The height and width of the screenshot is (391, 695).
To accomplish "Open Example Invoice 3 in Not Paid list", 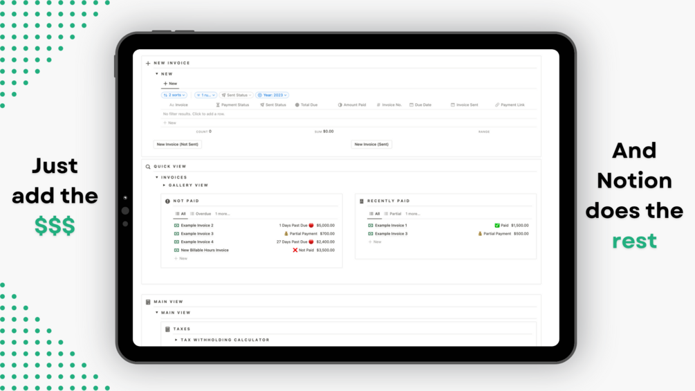I will click(x=197, y=234).
